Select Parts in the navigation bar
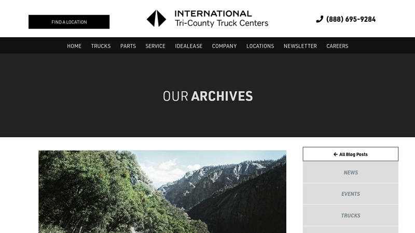 click(128, 46)
